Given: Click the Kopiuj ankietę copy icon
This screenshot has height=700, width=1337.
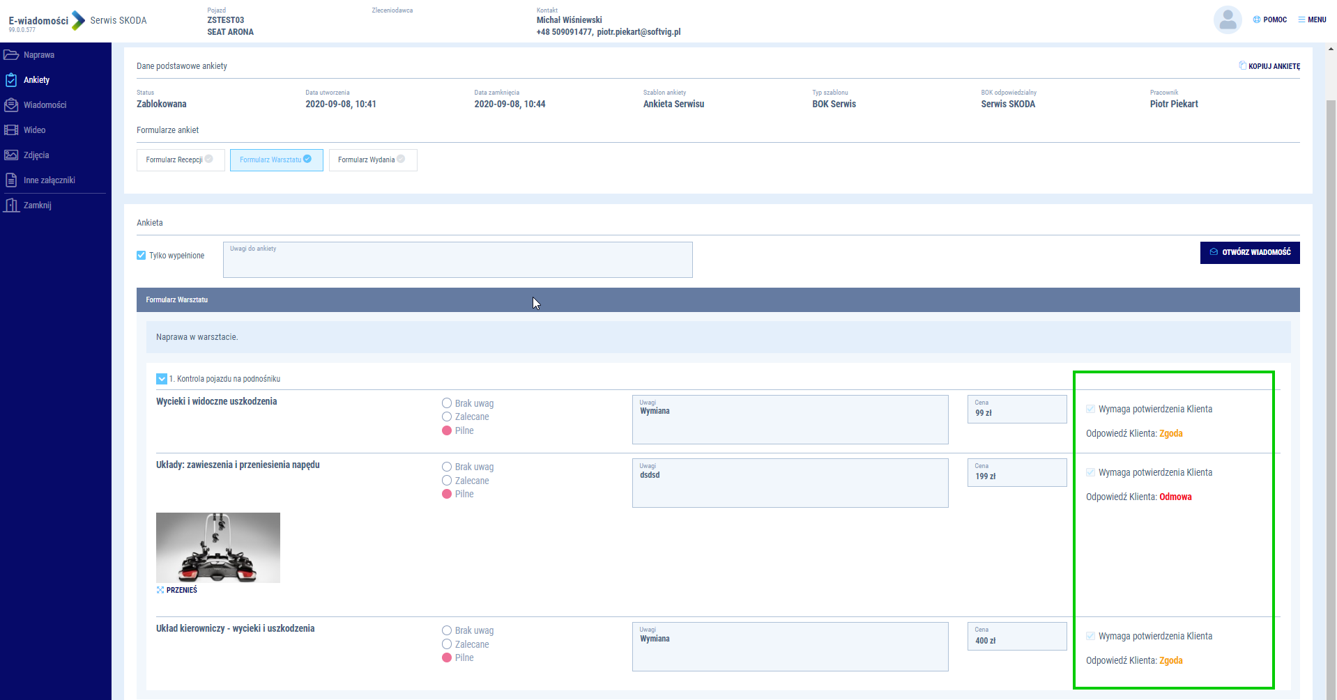Looking at the screenshot, I should pyautogui.click(x=1242, y=65).
